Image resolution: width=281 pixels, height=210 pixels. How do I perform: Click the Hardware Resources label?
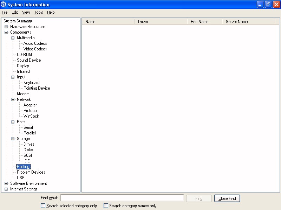point(28,27)
